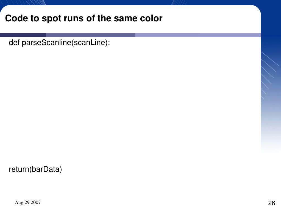Viewport: 281px width, 210px height.
Task: Click the def keyword
Action: pos(14,42)
